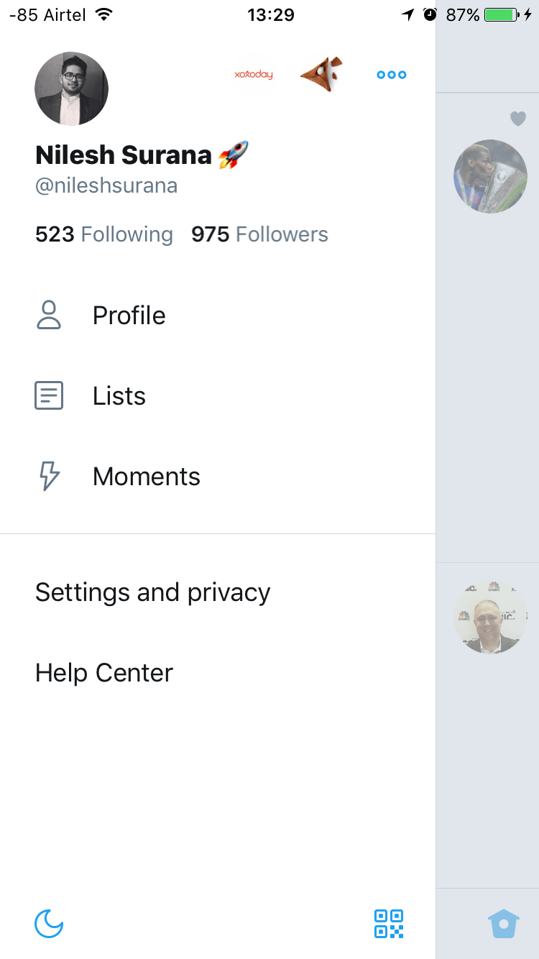View the 975 Followers list

pos(259,234)
